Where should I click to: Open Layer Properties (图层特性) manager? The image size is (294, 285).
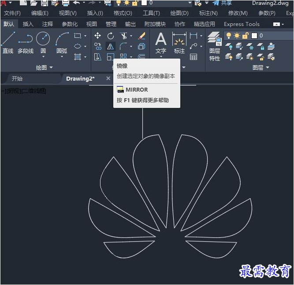(x=215, y=46)
